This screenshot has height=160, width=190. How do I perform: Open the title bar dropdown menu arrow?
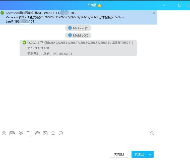(164, 5)
